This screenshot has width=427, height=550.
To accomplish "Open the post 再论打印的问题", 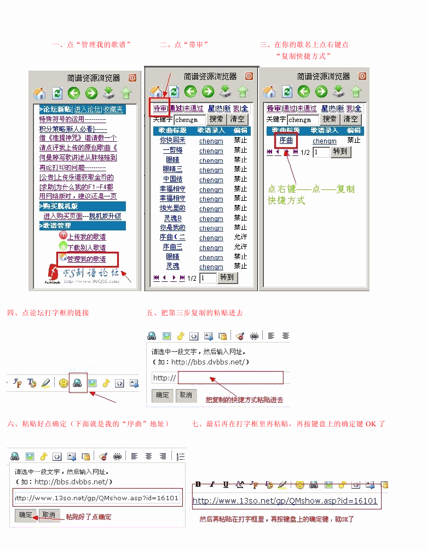I will click(62, 167).
